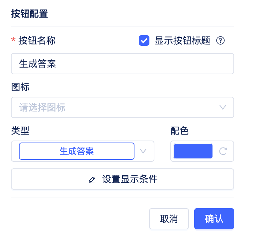Open the 请选择图标 dropdown field
The height and width of the screenshot is (236, 253).
point(113,107)
